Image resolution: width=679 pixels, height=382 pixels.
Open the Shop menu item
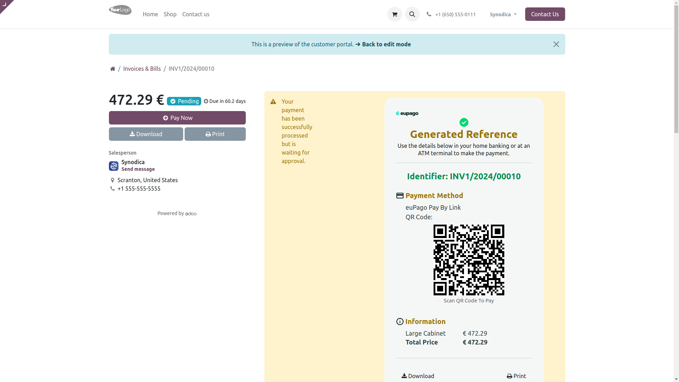170,14
